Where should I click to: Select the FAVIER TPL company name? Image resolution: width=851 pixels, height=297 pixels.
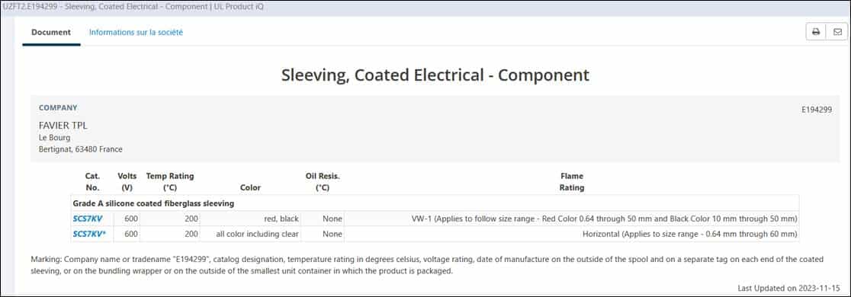coord(63,126)
